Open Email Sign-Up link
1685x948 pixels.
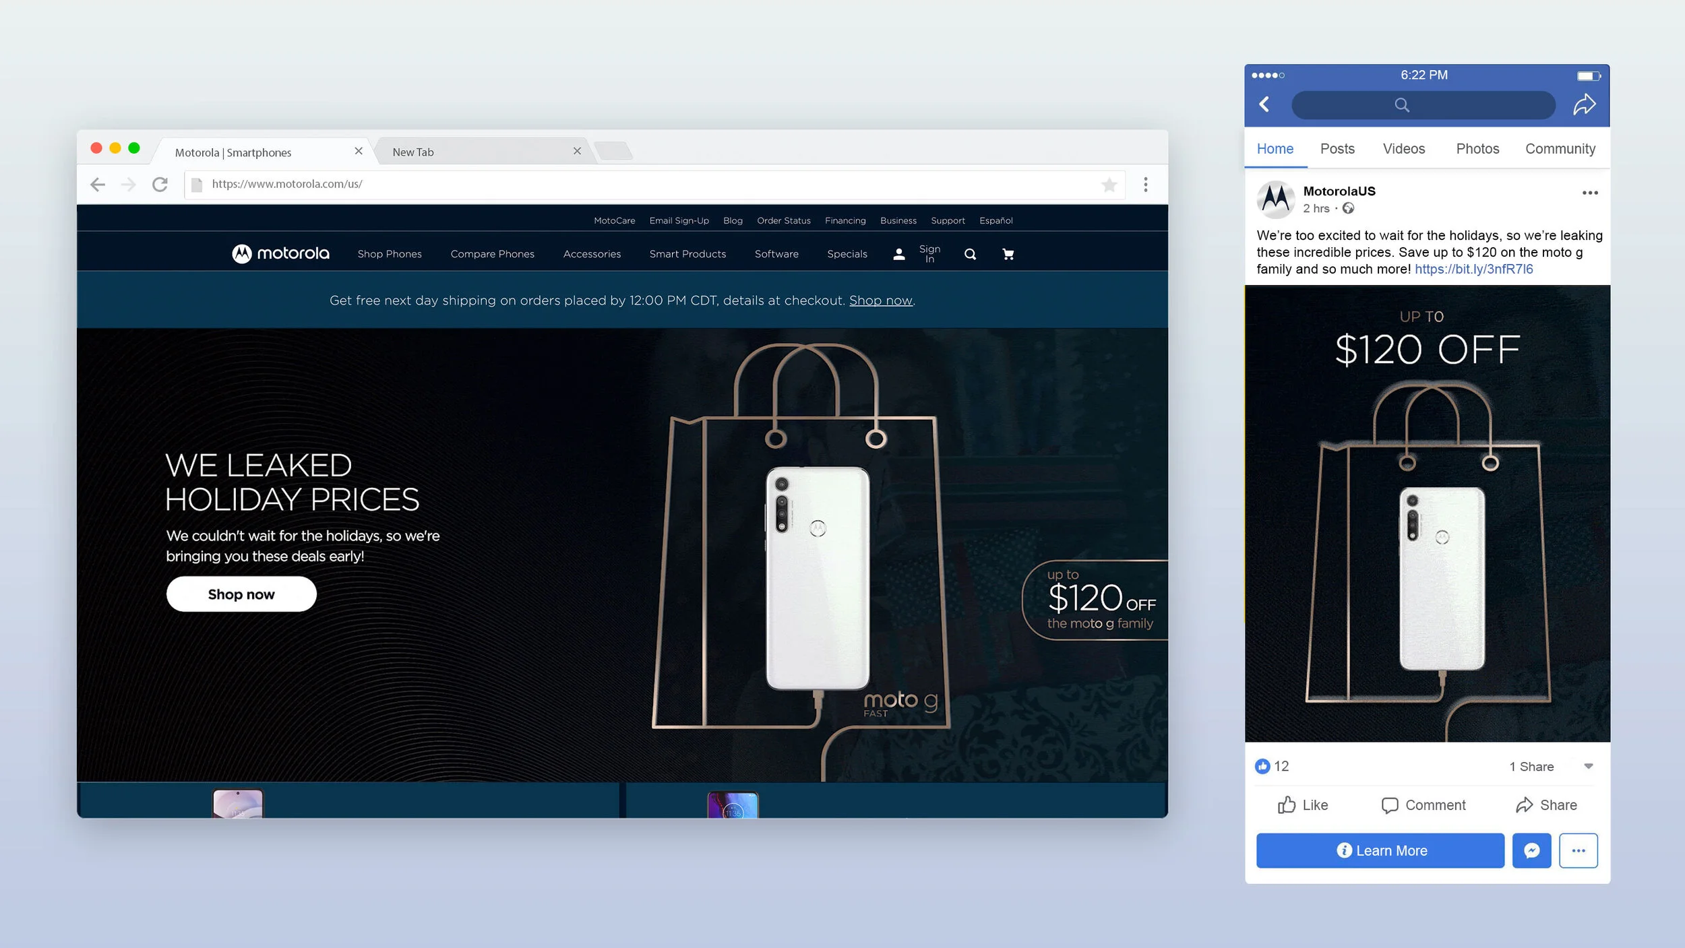tap(679, 221)
